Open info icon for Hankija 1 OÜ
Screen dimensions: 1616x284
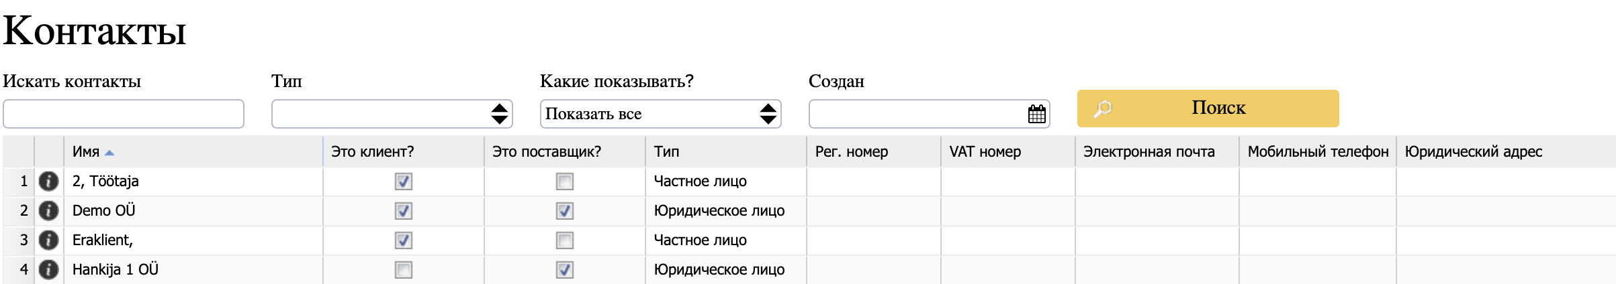[48, 269]
